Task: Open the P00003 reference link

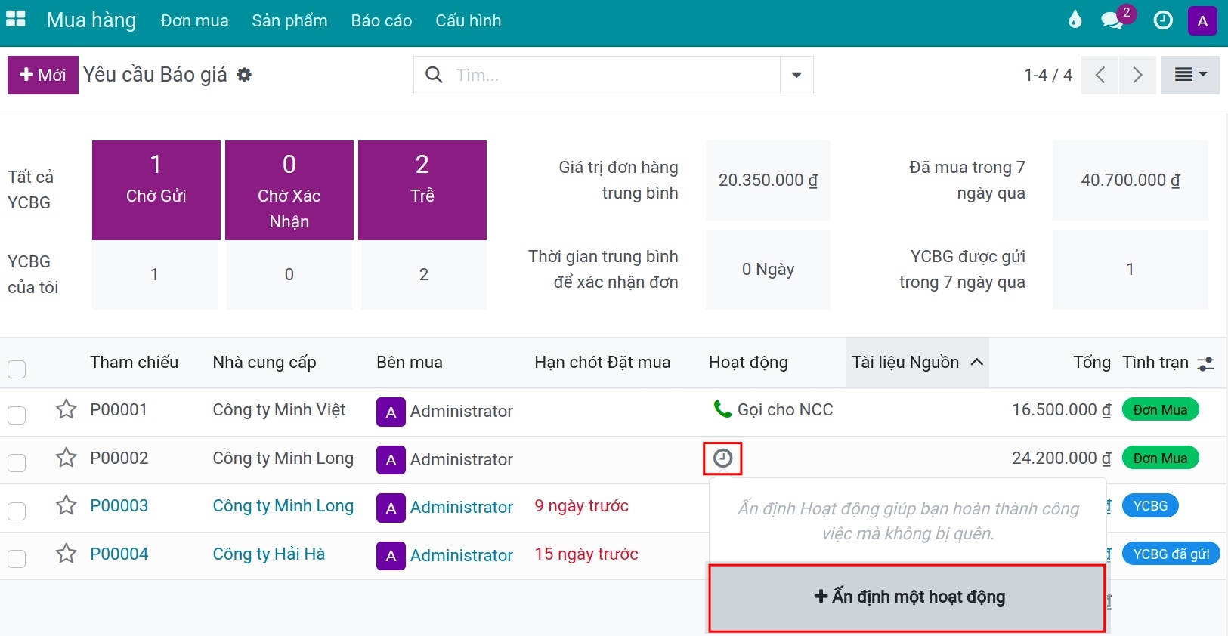Action: tap(119, 506)
